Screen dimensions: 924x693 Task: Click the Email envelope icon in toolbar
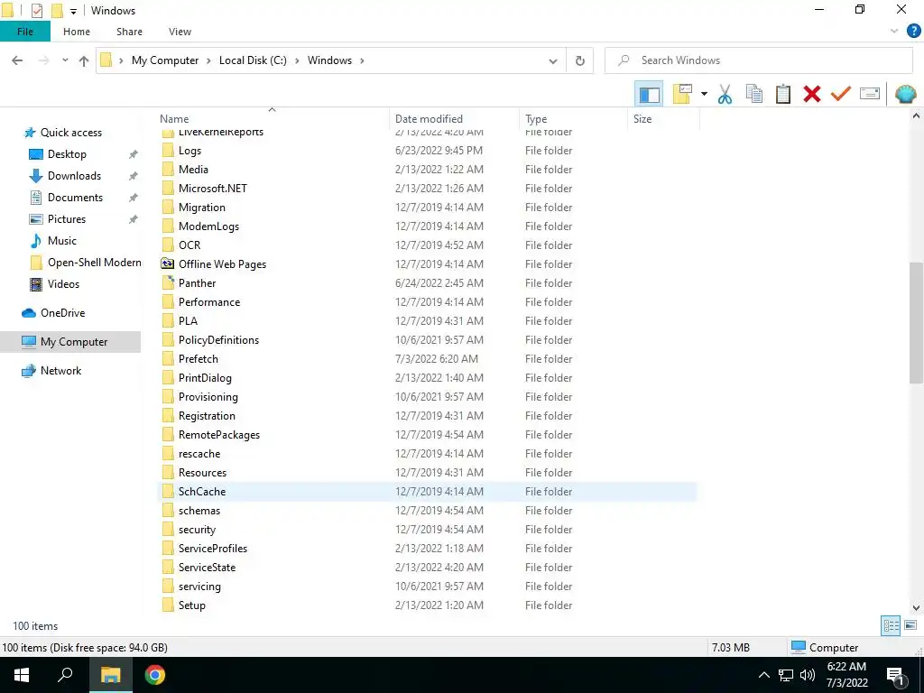click(870, 94)
